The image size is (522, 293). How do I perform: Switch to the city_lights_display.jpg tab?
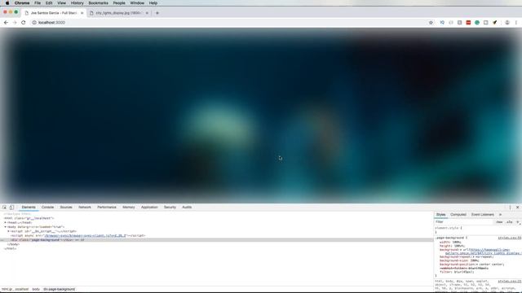coord(118,13)
